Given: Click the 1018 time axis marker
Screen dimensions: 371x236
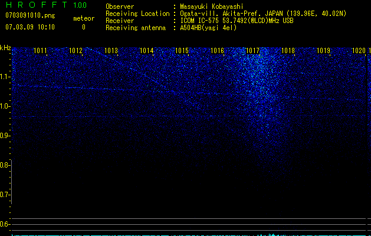Looking at the screenshot, I should pos(288,51).
